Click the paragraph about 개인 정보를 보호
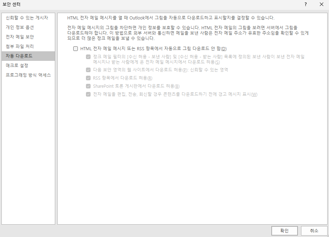This screenshot has width=329, height=237. pos(188,33)
